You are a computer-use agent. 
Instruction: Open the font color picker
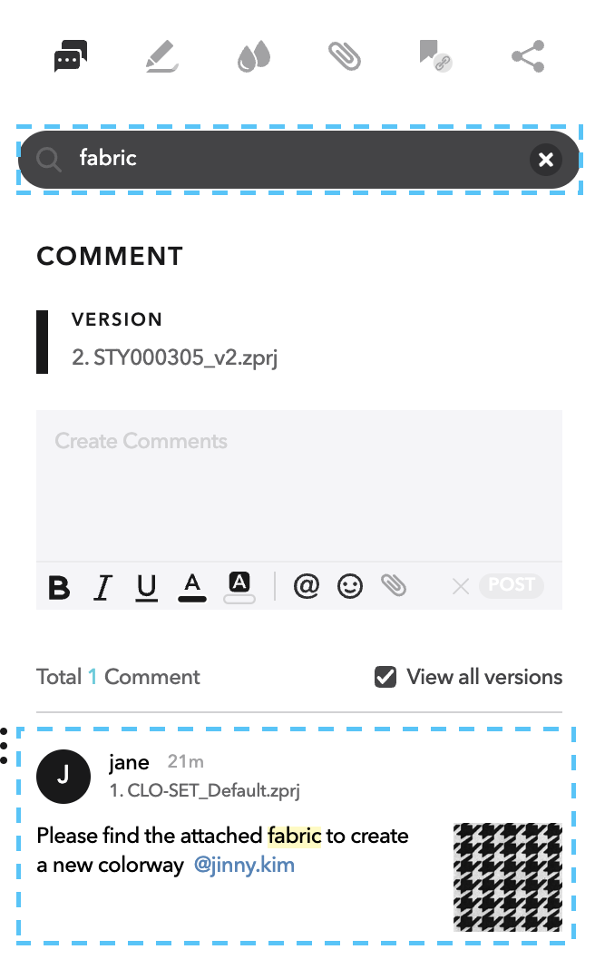(x=192, y=587)
